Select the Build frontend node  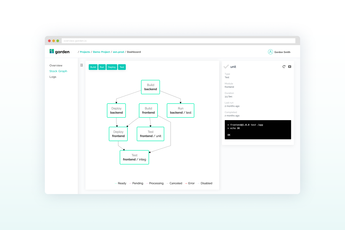point(148,110)
